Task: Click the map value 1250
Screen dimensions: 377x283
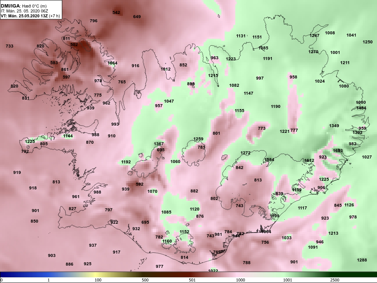Action: (367, 42)
